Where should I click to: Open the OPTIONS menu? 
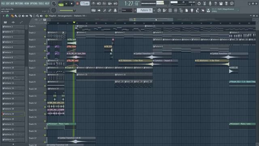(x=34, y=3)
